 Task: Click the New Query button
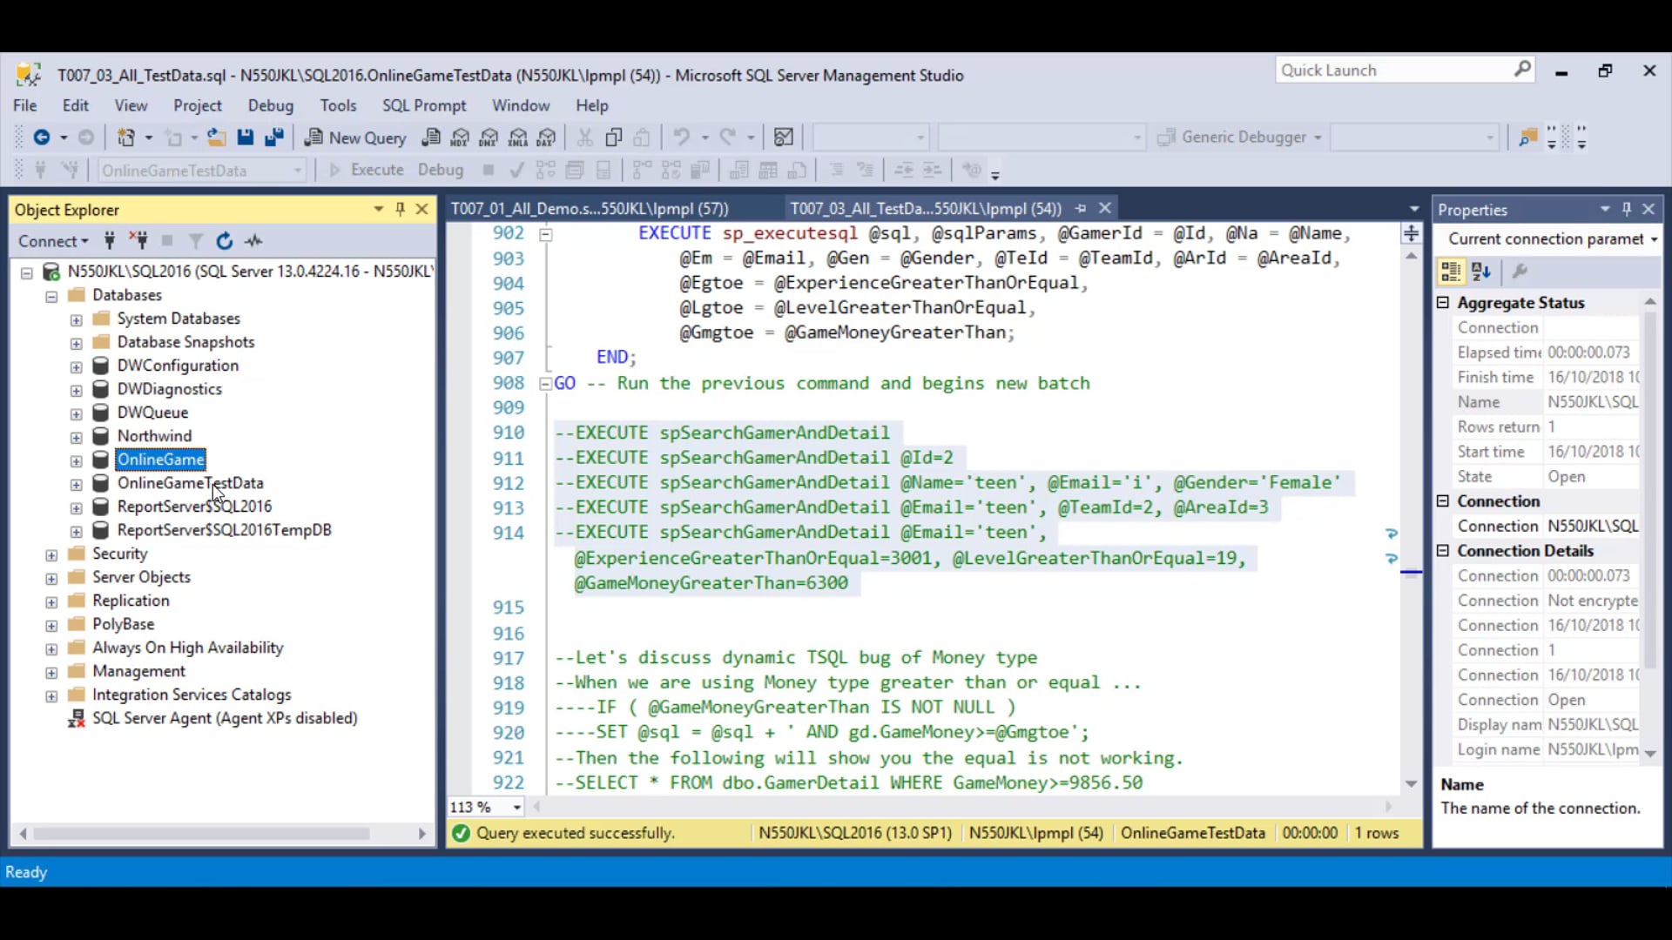tap(356, 138)
